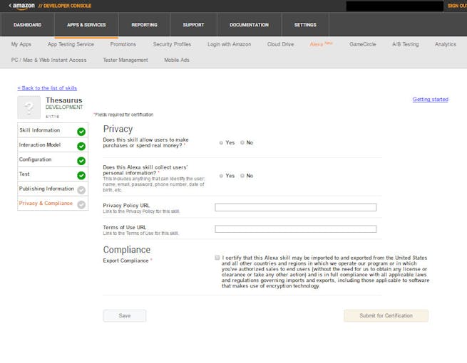Click the gray checkmark next to Publishing Information
Image resolution: width=467 pixels, height=363 pixels.
pyautogui.click(x=81, y=190)
